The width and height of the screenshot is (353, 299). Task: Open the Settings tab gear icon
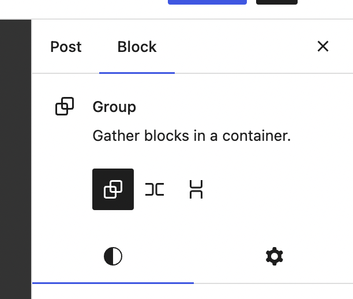click(x=274, y=256)
